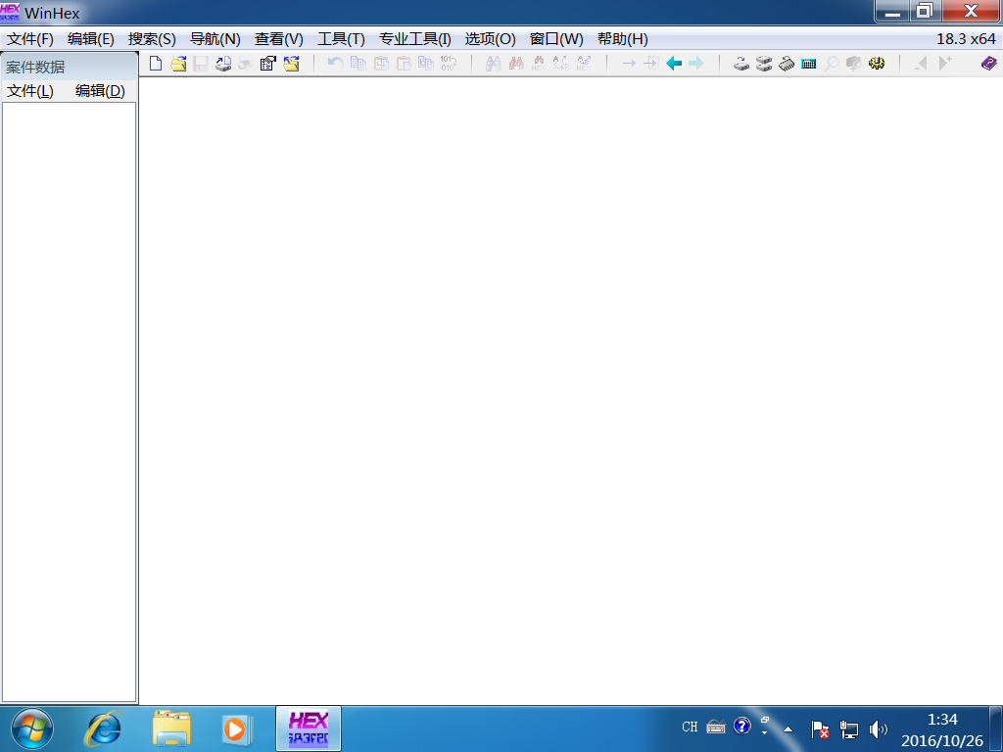The image size is (1003, 752).
Task: Open 文件(L) menu in case data panel
Action: (30, 91)
